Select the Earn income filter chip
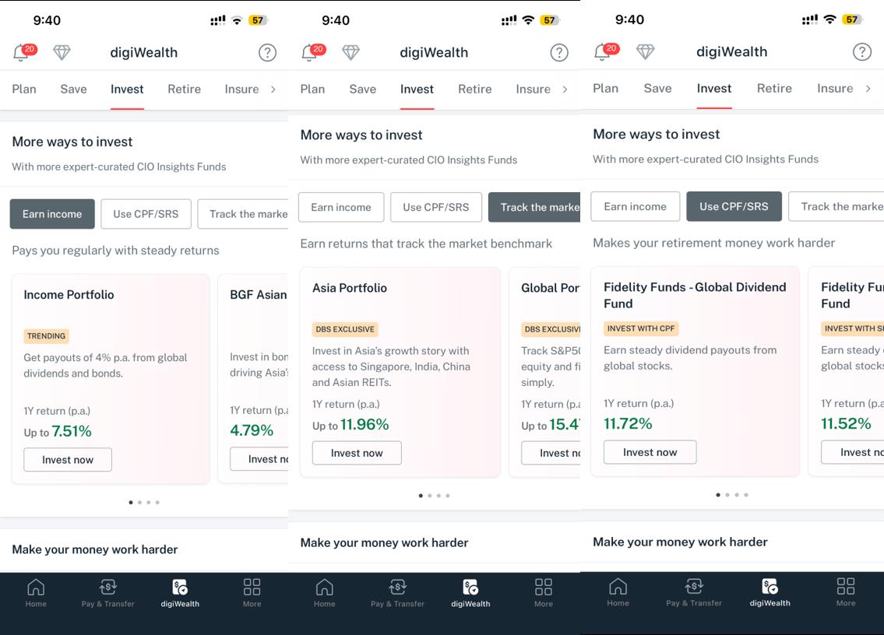This screenshot has height=635, width=884. tap(51, 213)
